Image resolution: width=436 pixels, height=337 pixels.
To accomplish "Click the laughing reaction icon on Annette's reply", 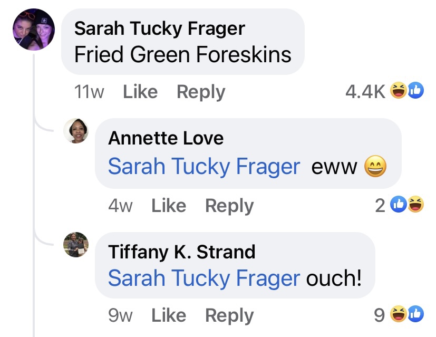I will (416, 204).
